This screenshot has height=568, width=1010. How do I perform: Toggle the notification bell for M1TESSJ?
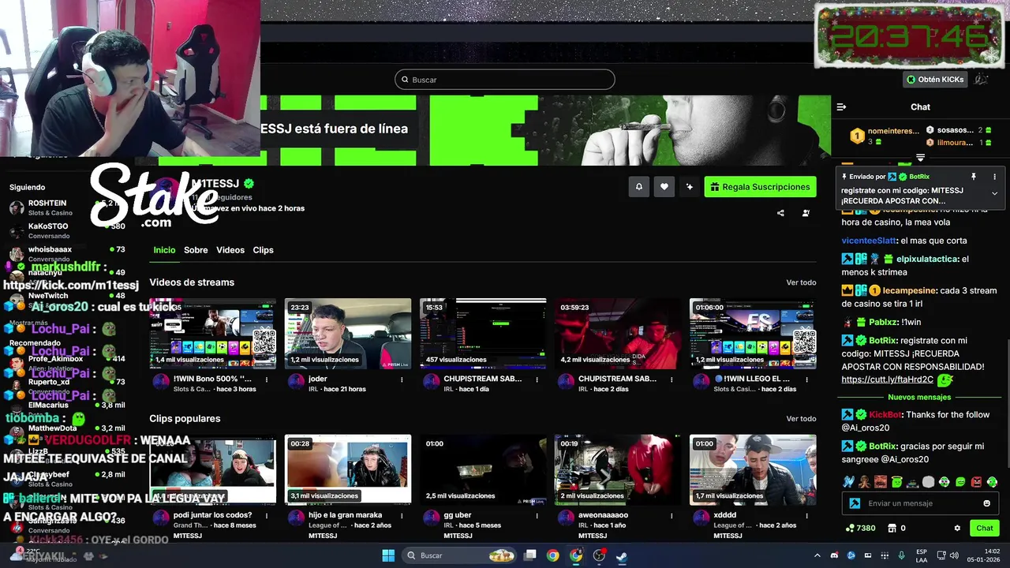point(639,187)
